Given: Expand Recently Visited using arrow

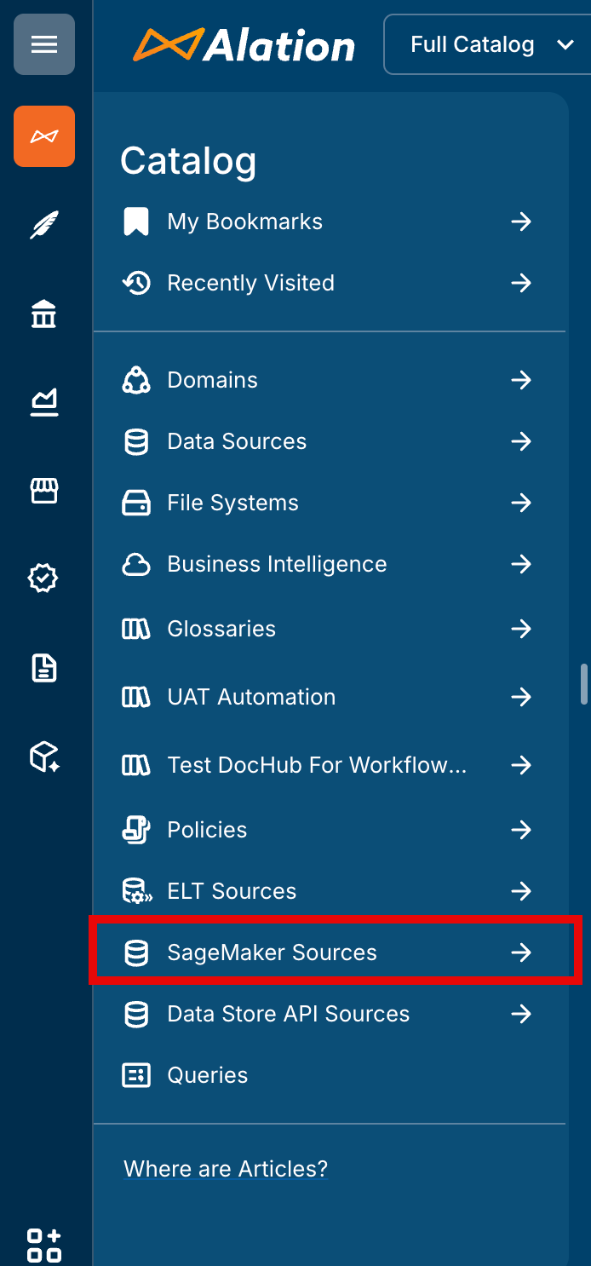Looking at the screenshot, I should point(520,283).
